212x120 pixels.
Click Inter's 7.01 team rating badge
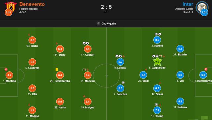click(204, 13)
